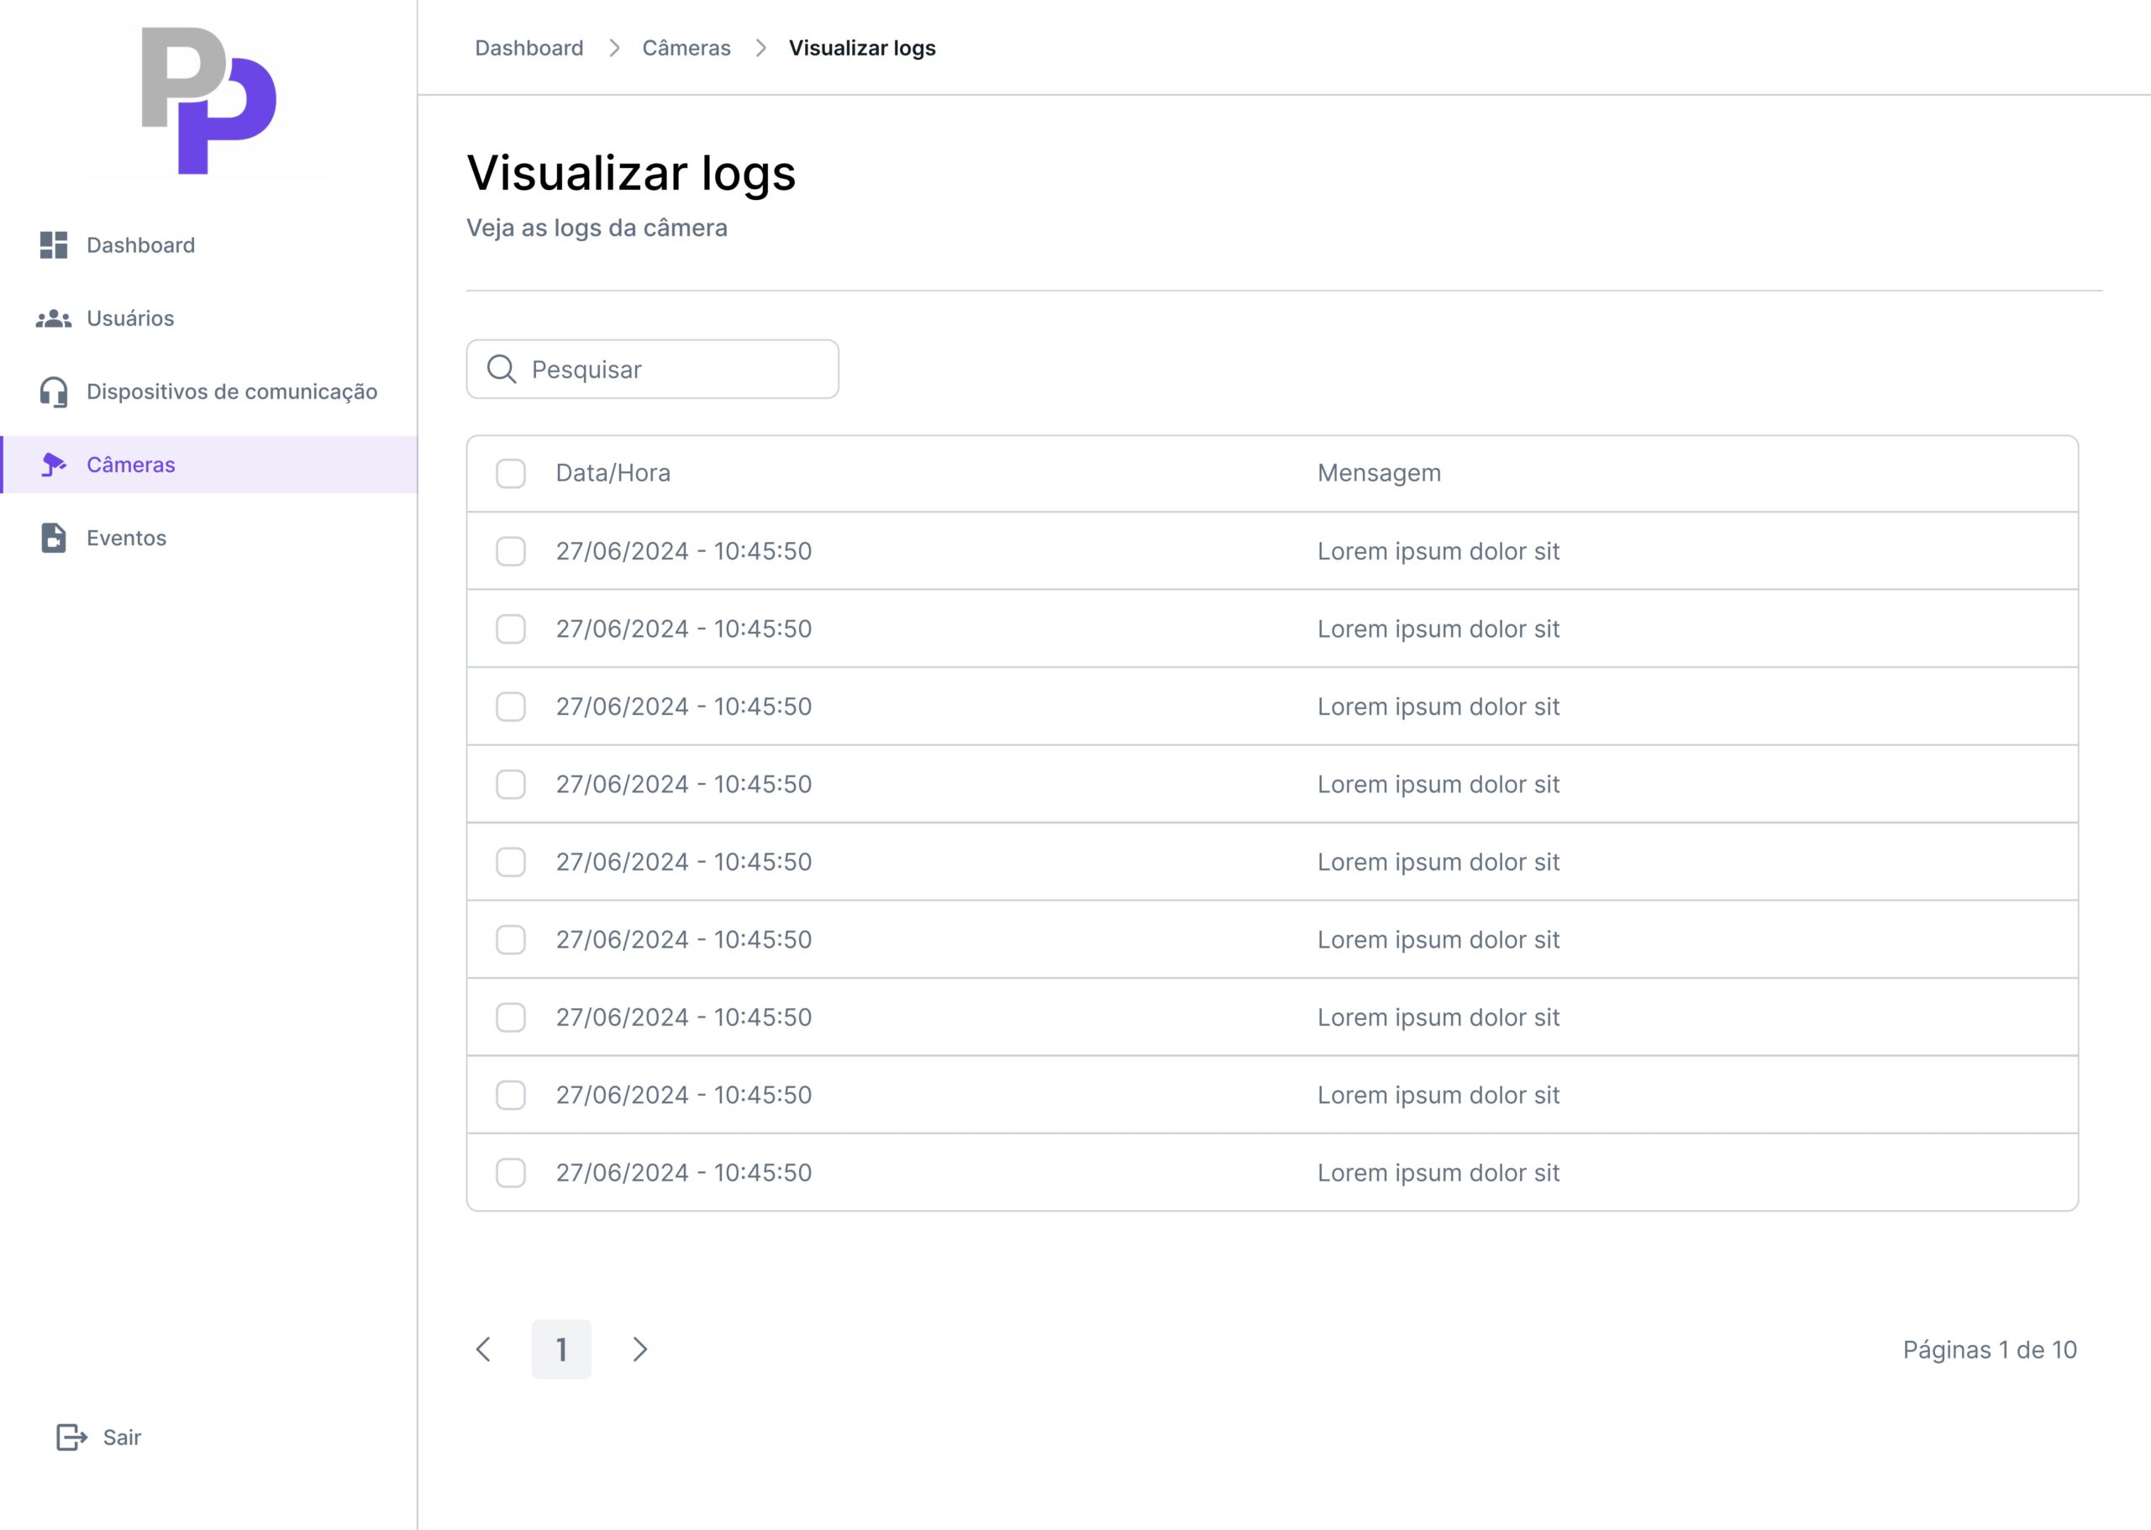Open the Usuários menu item

[130, 318]
